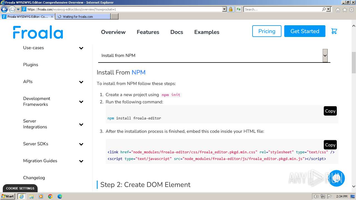This screenshot has width=356, height=200.
Task: Open the Migration Guides sidebar link
Action: (40, 161)
